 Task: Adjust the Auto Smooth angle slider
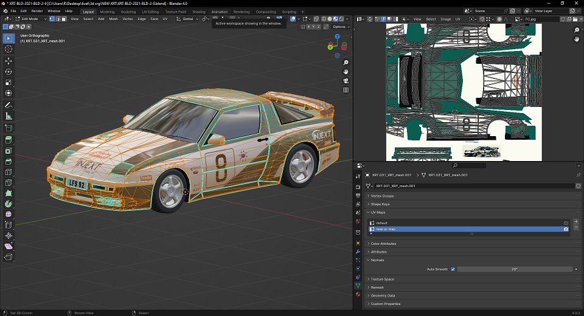pos(514,269)
